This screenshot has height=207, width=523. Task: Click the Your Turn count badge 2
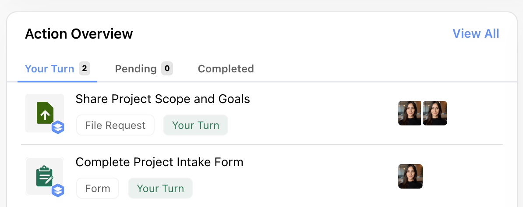(x=85, y=68)
